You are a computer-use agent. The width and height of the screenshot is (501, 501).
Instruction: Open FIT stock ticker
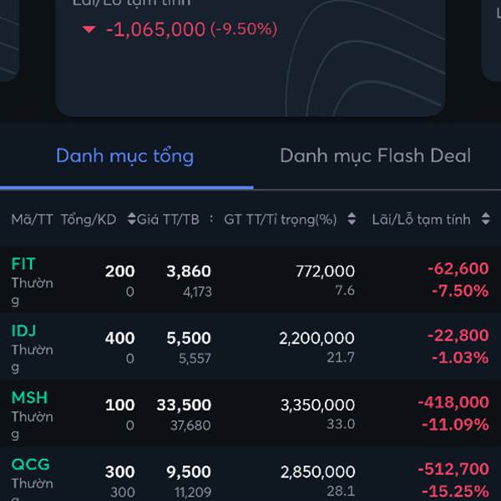coord(23,264)
